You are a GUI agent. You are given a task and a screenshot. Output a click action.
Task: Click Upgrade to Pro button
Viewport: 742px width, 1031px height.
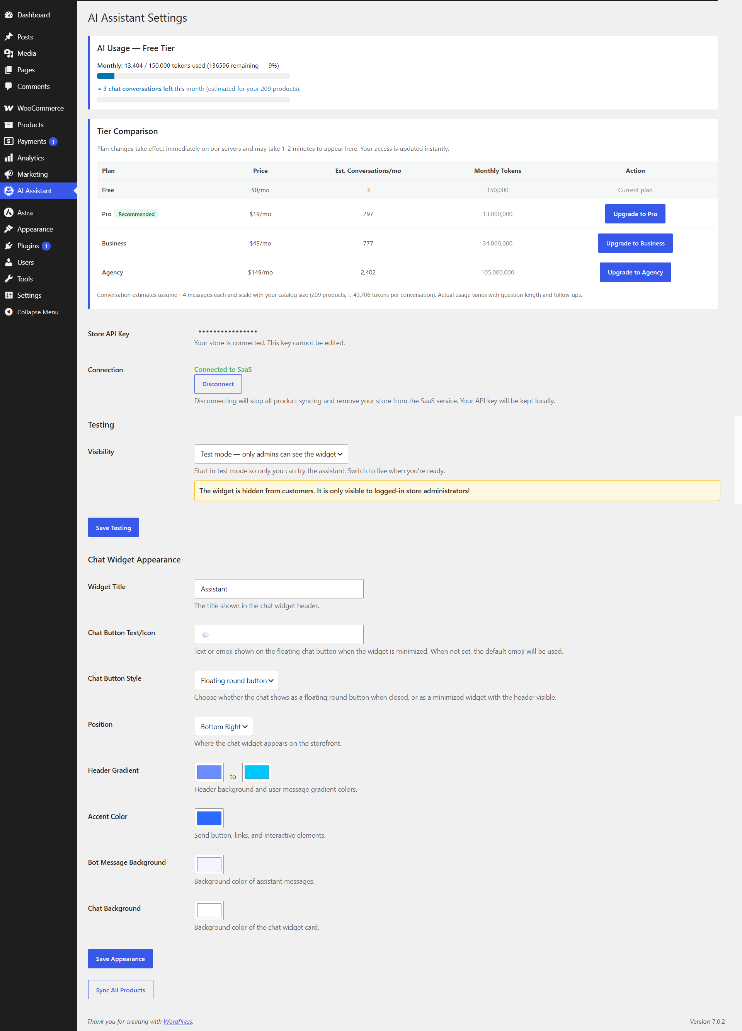pos(635,214)
